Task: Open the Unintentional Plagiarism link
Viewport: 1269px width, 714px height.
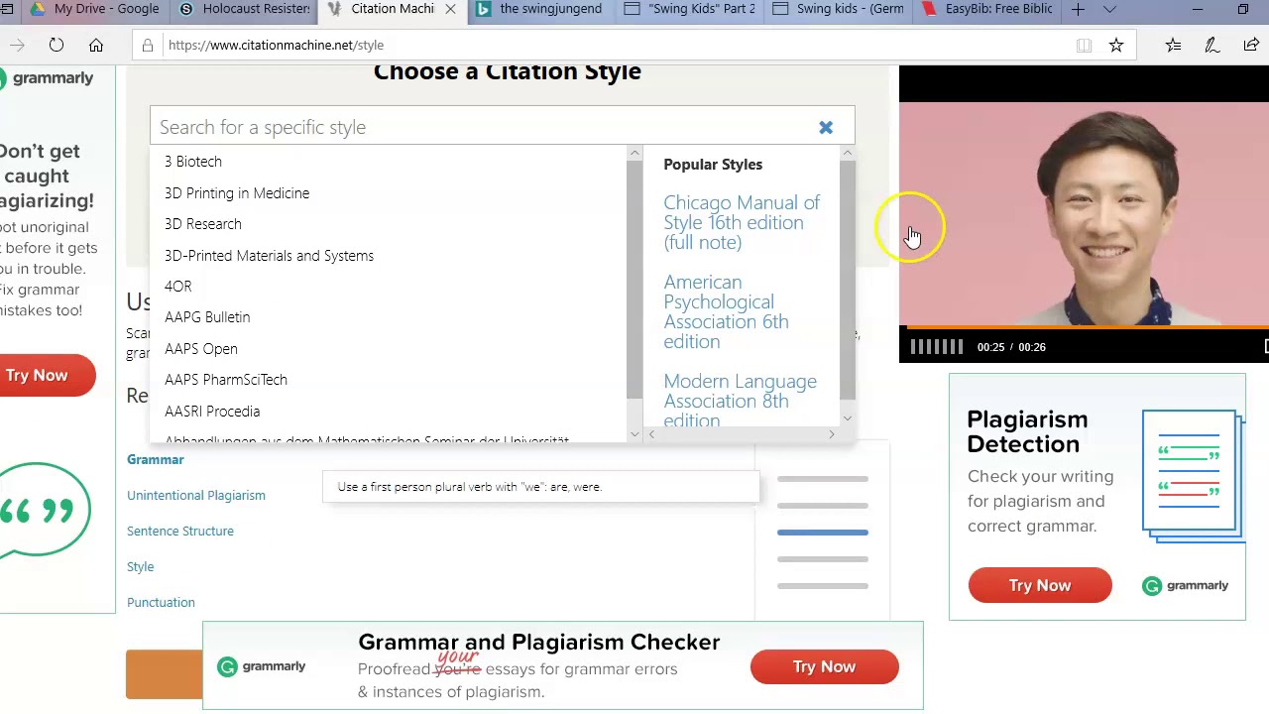Action: (196, 495)
